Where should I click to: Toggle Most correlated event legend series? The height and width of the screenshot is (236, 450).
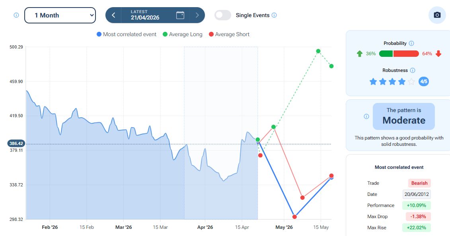127,35
